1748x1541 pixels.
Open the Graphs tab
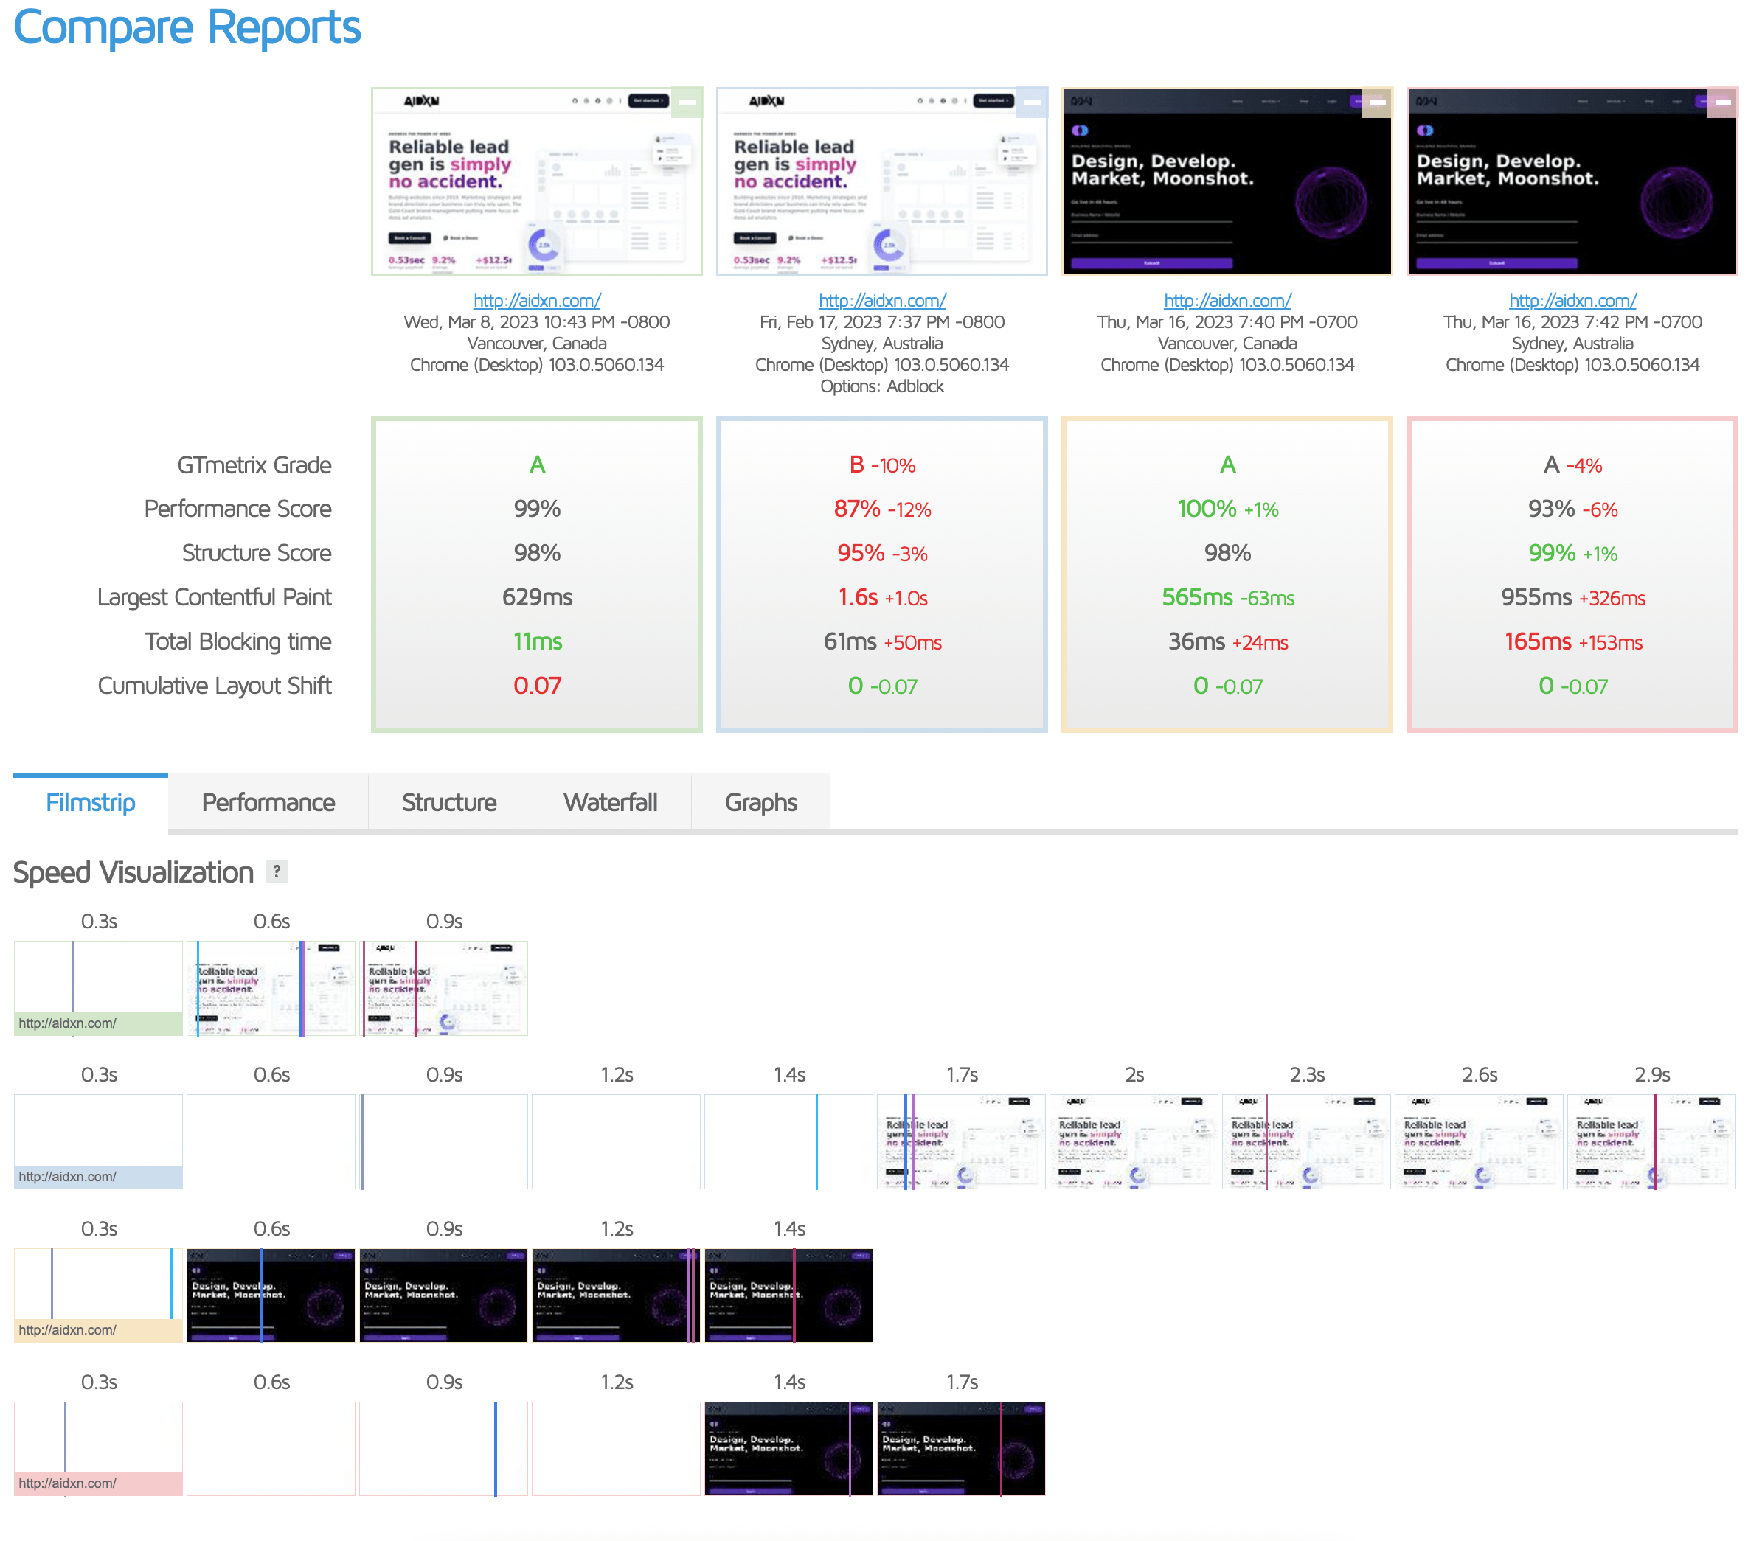tap(760, 801)
